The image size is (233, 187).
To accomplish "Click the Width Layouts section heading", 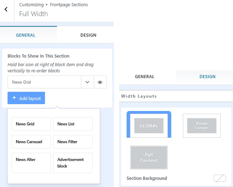I will pos(139,96).
